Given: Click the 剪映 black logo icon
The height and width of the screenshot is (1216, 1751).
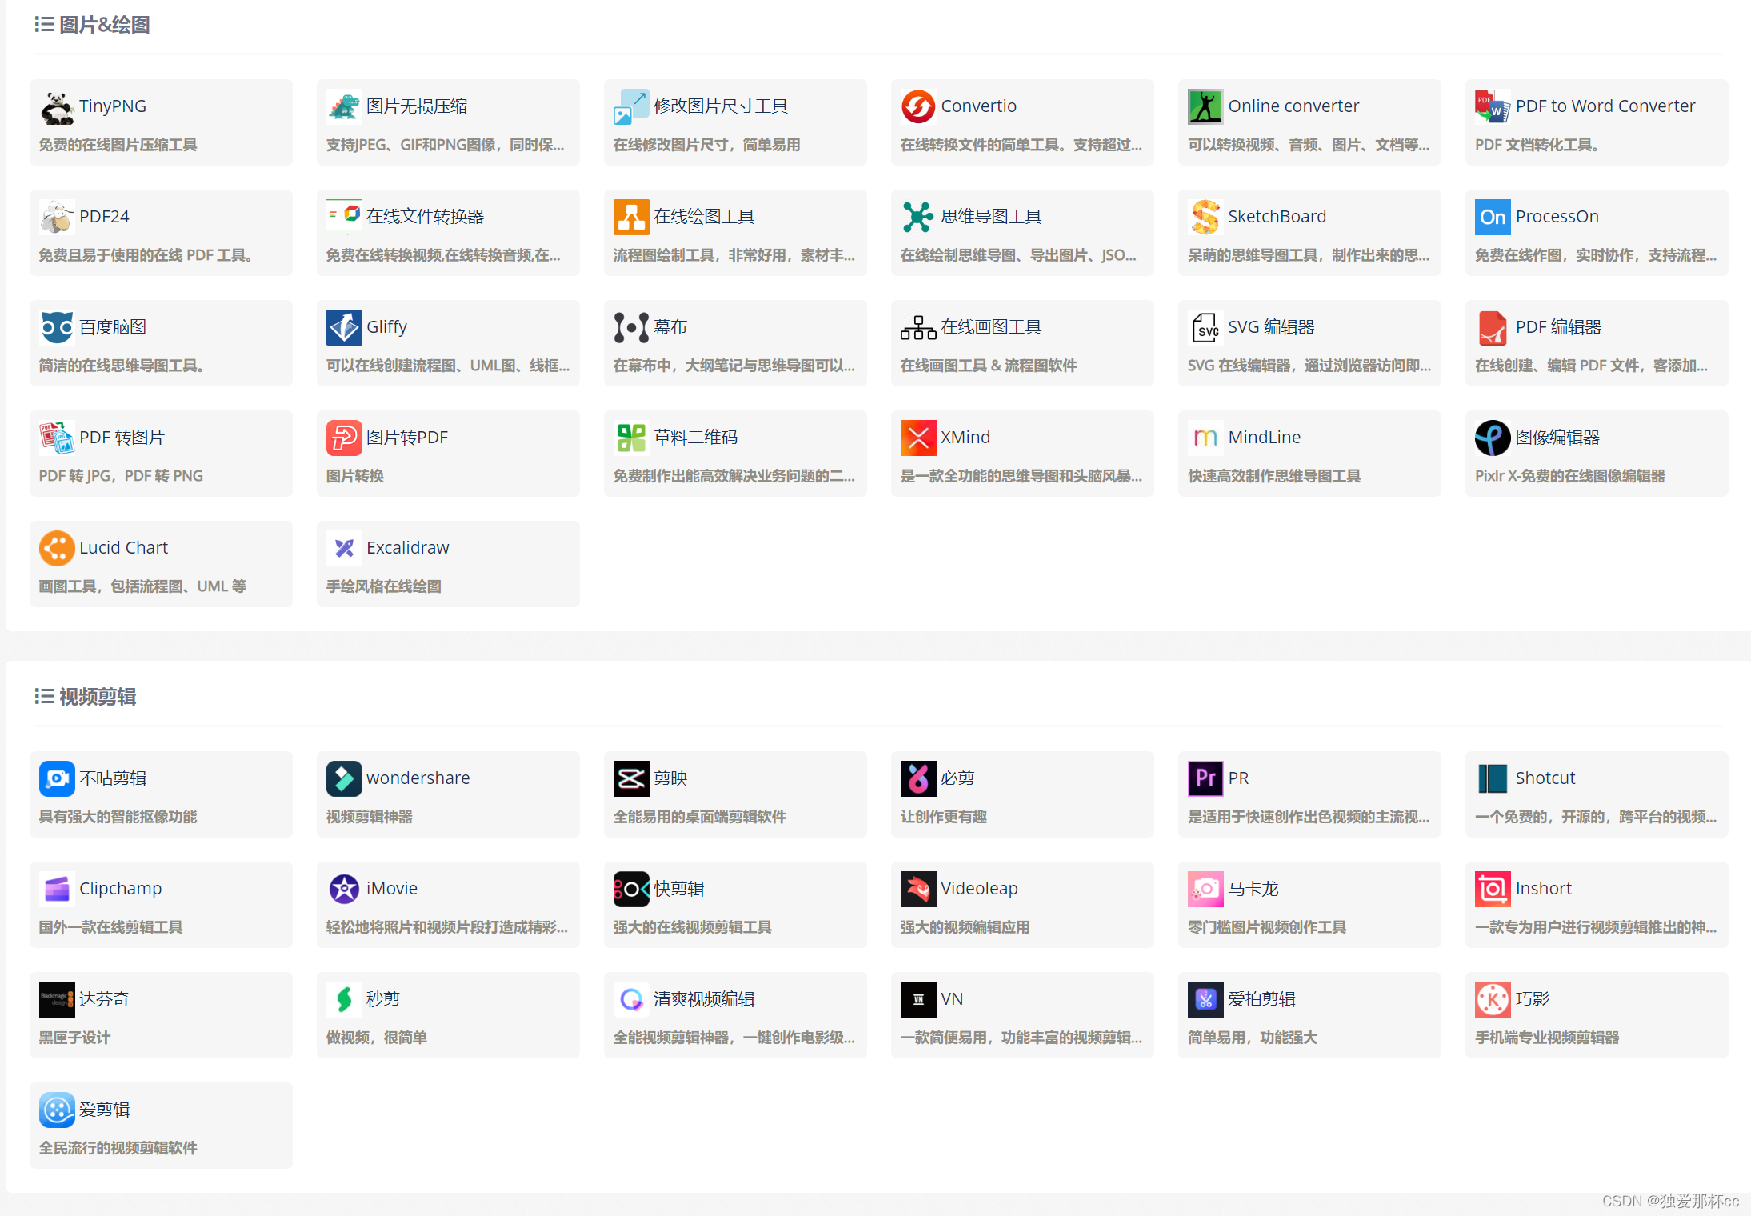Looking at the screenshot, I should click(x=631, y=778).
